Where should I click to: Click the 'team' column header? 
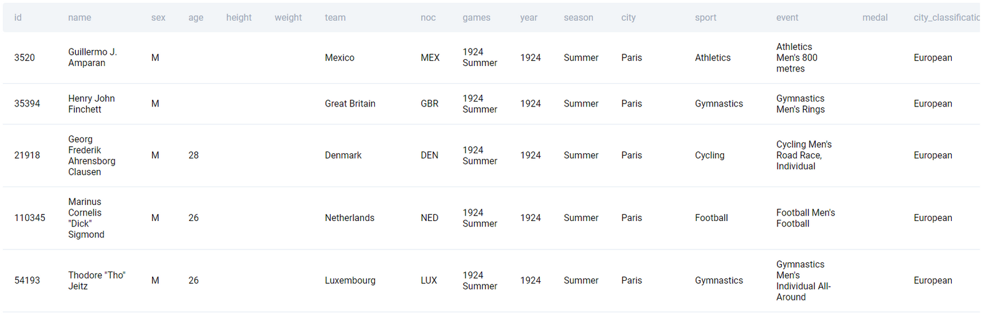pyautogui.click(x=335, y=17)
